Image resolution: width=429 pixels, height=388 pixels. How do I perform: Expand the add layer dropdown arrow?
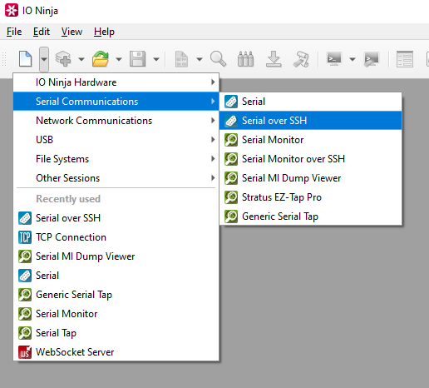click(81, 59)
